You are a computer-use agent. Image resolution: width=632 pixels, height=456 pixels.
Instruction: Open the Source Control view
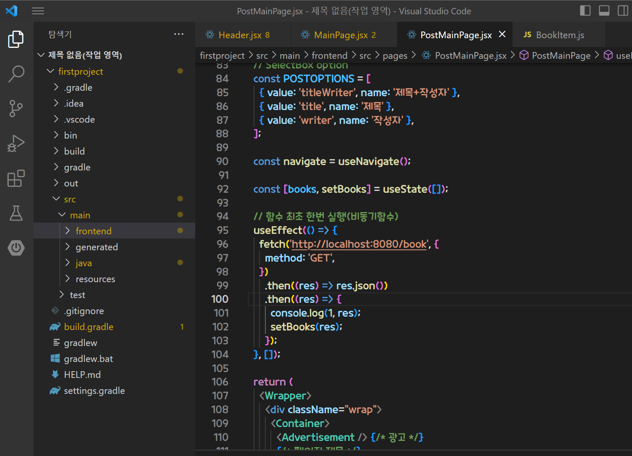[x=16, y=108]
